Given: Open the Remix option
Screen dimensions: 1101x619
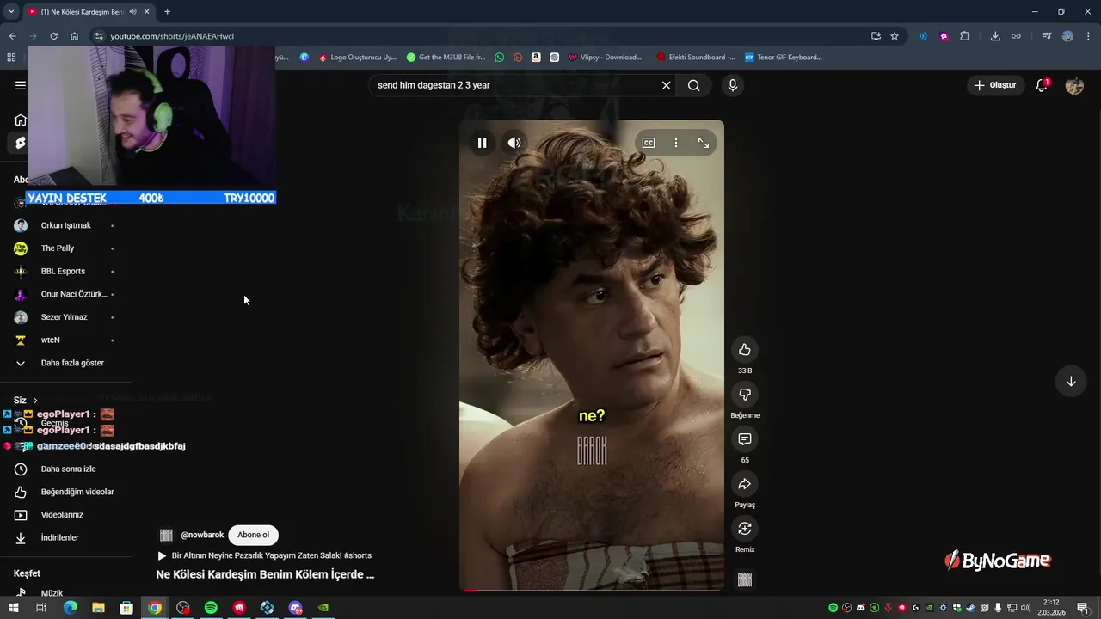Looking at the screenshot, I should (745, 529).
